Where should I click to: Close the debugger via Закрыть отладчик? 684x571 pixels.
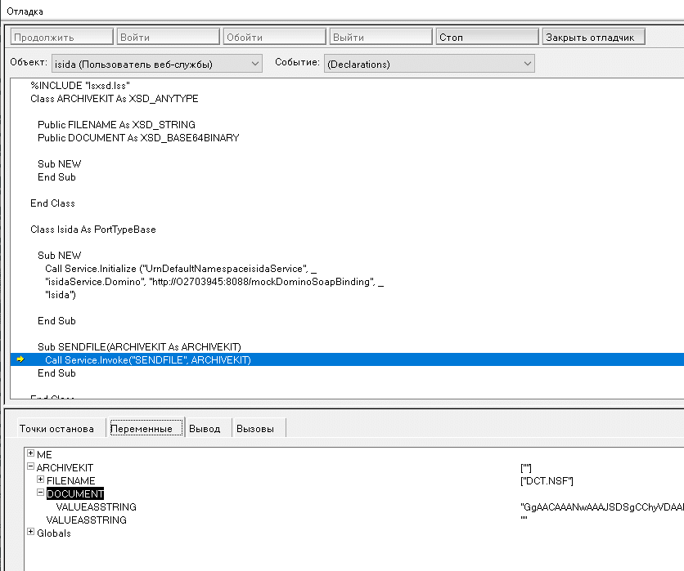tap(594, 37)
